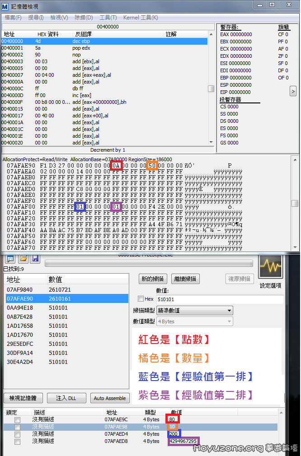
Task: Click value 200 in address table
Action: click(174, 434)
